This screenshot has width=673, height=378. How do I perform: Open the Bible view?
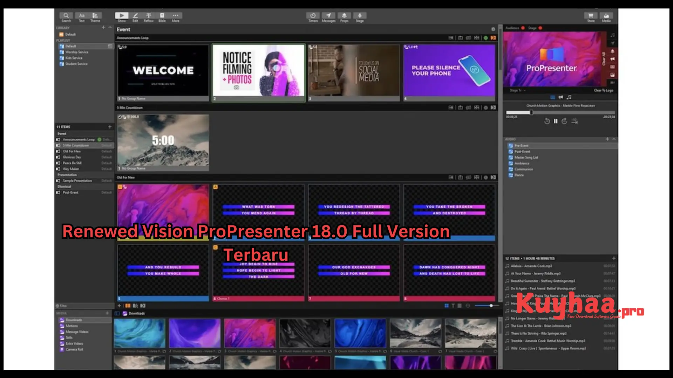[162, 17]
